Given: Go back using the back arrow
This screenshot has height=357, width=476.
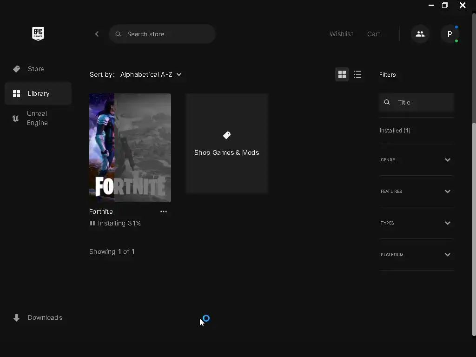Looking at the screenshot, I should 97,34.
